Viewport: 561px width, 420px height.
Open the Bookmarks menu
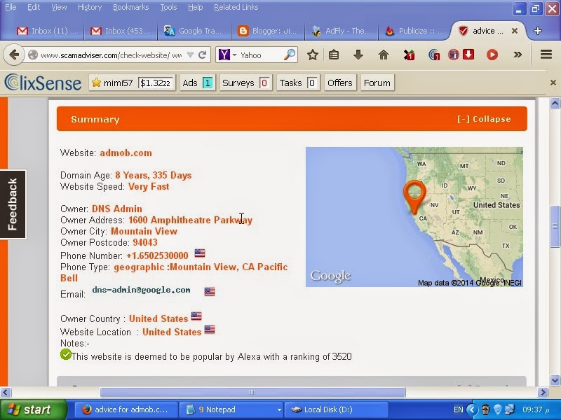click(131, 7)
